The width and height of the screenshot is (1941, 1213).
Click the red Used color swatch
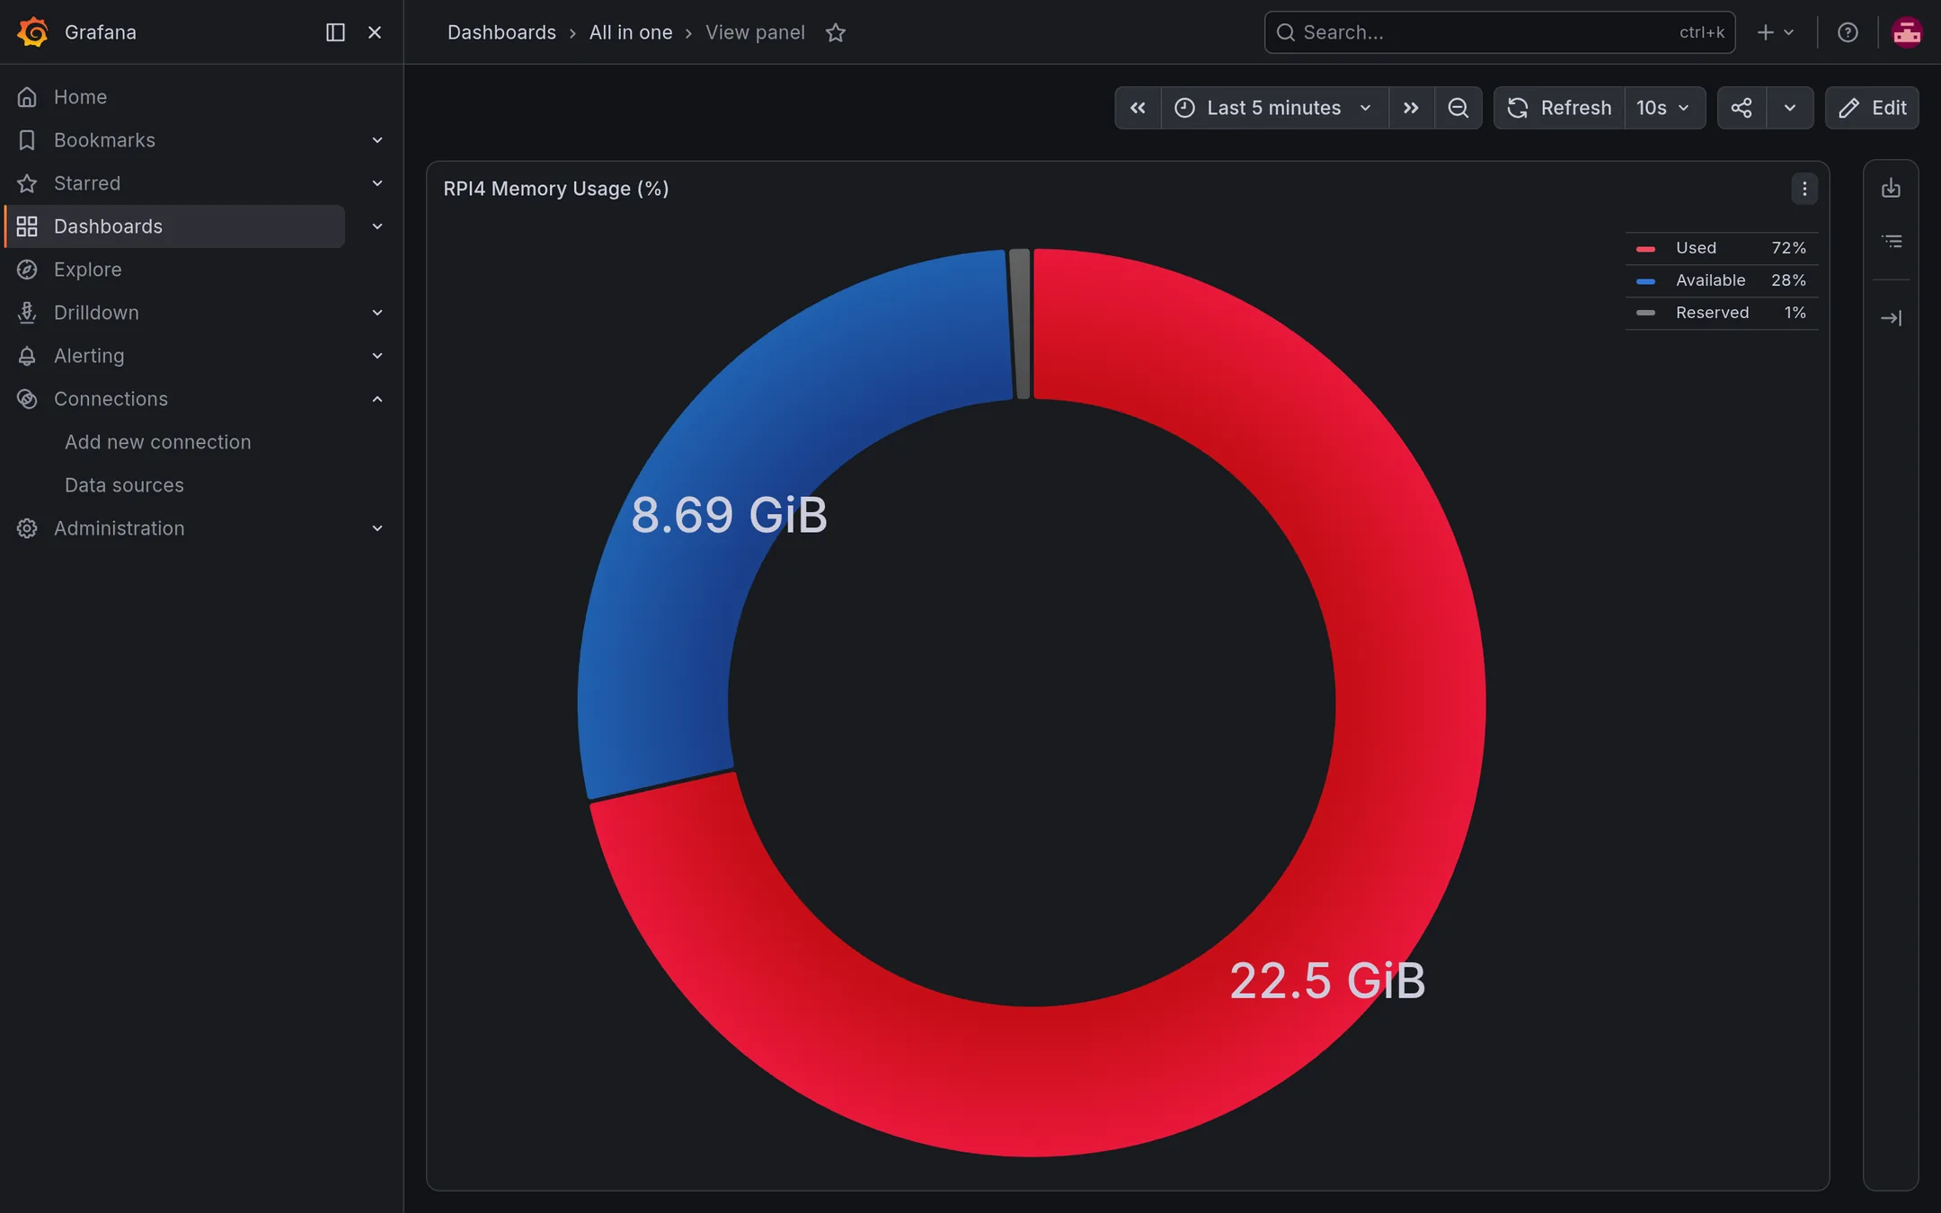1645,249
